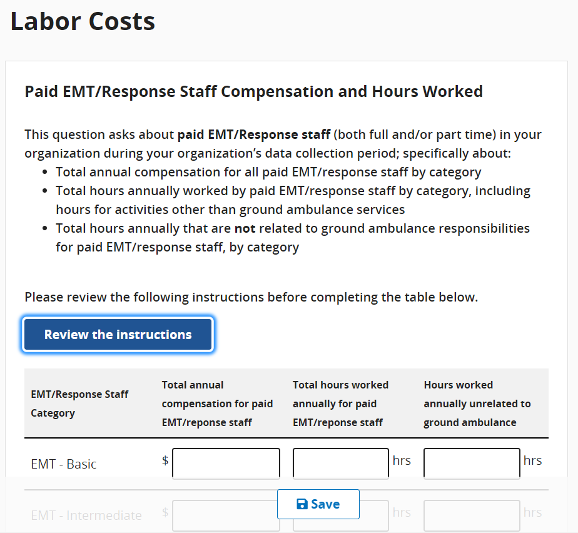Click the EMT - Basic row label

click(x=64, y=464)
